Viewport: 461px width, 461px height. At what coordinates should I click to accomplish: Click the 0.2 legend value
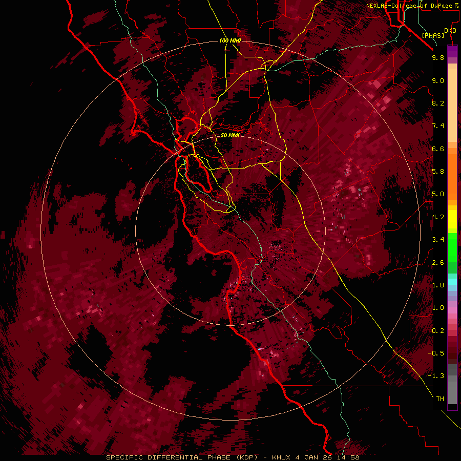click(438, 331)
